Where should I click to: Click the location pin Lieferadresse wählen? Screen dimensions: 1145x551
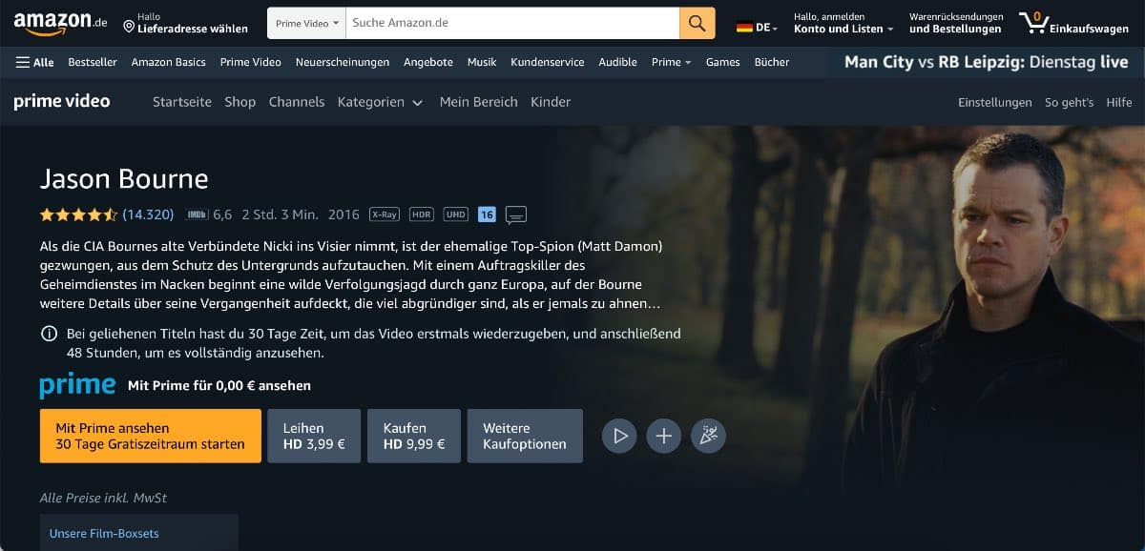pyautogui.click(x=186, y=23)
